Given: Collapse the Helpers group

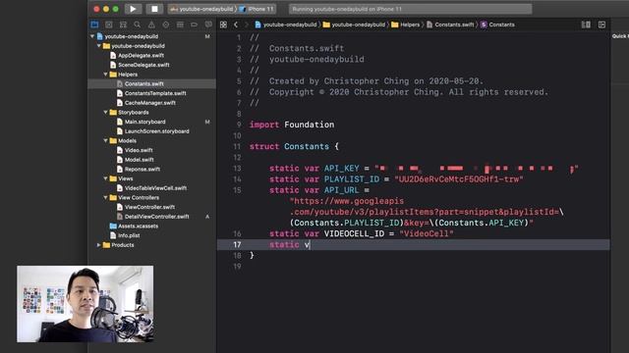Looking at the screenshot, I should pyautogui.click(x=105, y=75).
